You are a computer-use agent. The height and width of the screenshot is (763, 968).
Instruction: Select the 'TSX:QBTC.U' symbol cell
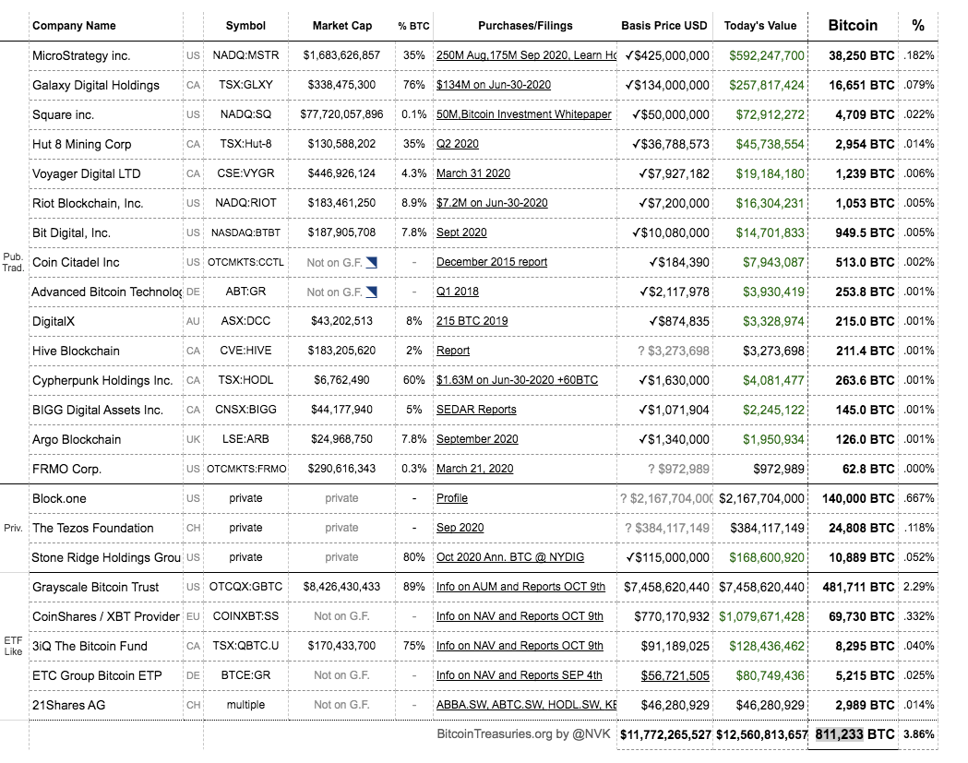pyautogui.click(x=245, y=646)
